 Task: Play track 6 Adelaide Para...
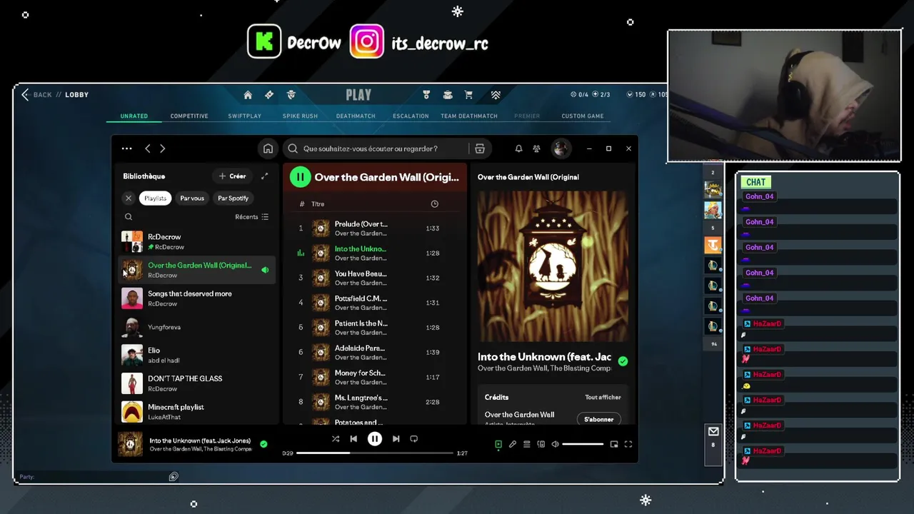[x=375, y=352]
